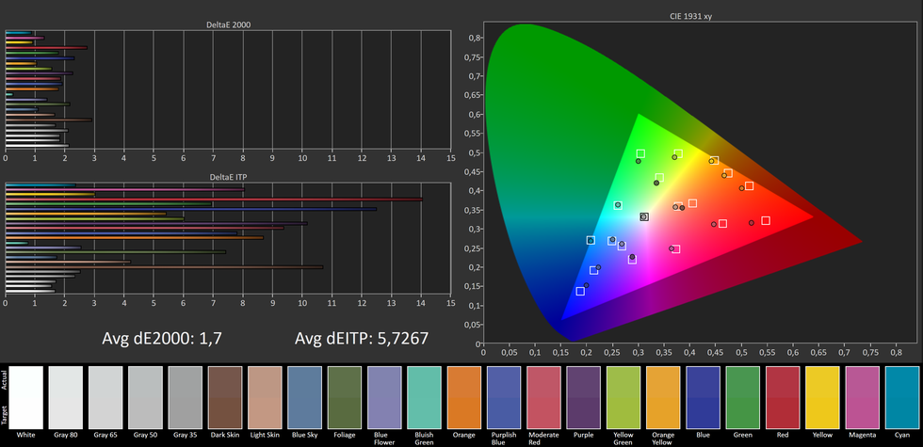The image size is (923, 447).
Task: Click the Orange color swatch
Action: tap(464, 397)
